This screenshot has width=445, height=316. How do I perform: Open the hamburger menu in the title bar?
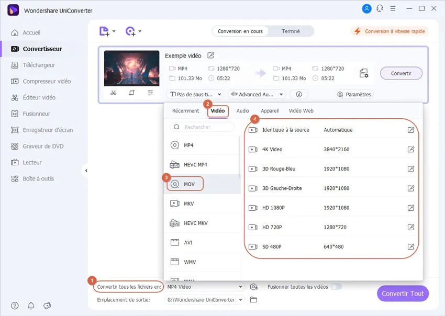393,8
